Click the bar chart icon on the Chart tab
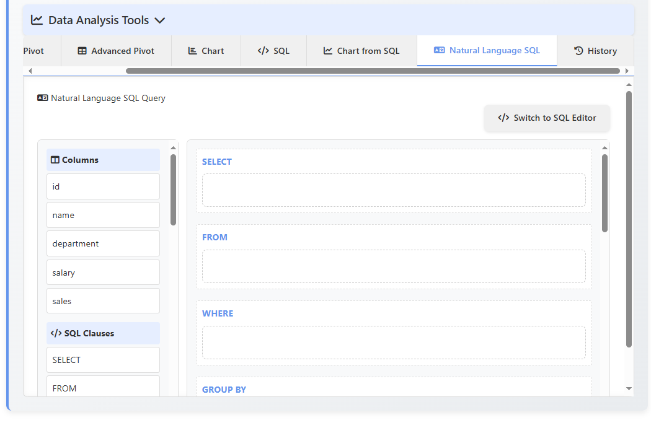Viewport: 651px width, 428px height. coord(193,50)
